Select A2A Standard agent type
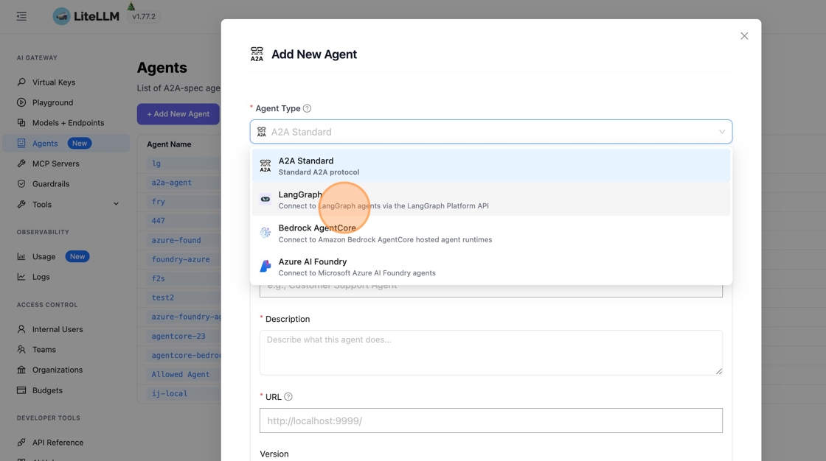Screen dimensions: 826x461 pos(491,166)
